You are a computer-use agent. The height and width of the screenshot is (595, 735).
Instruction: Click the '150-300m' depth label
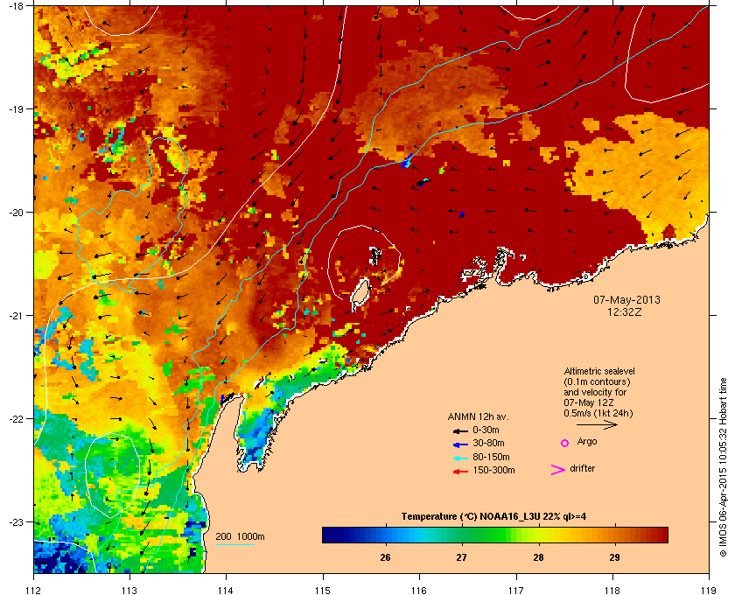[x=493, y=470]
